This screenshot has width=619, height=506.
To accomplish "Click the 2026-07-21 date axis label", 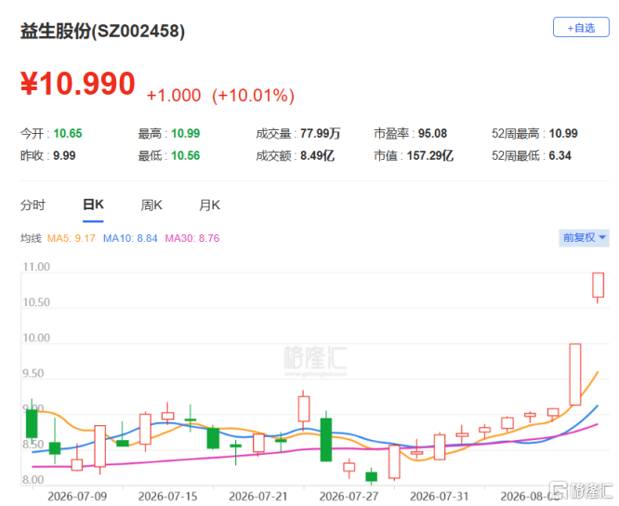I will click(x=258, y=496).
